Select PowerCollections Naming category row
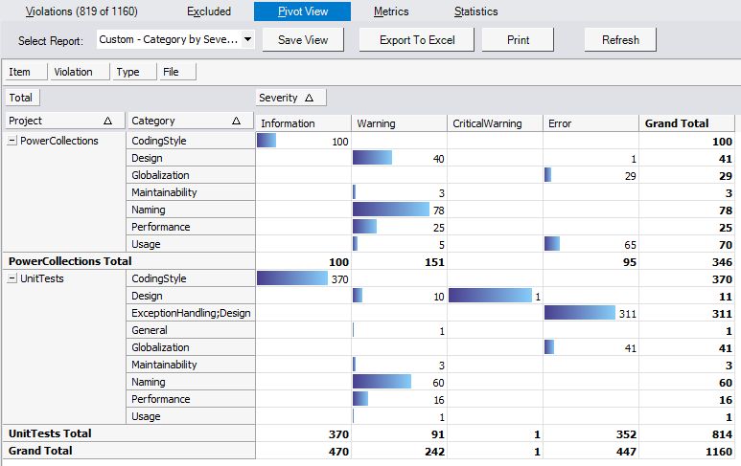 [191, 210]
